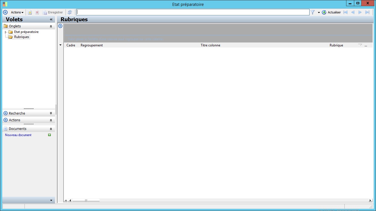Click Enregistrer save button
Screen dimensions: 376x211
pyautogui.click(x=53, y=12)
